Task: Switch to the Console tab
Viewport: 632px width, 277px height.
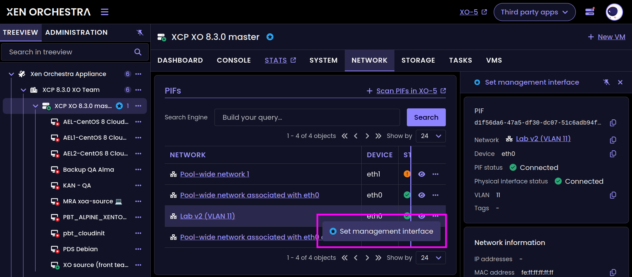Action: 234,61
